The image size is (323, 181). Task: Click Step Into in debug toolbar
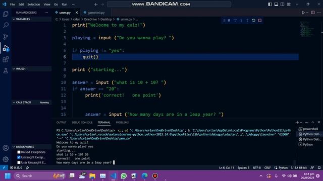(241, 20)
